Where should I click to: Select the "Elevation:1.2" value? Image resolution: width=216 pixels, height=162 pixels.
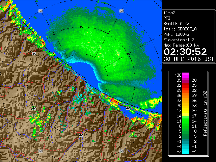[179, 40]
